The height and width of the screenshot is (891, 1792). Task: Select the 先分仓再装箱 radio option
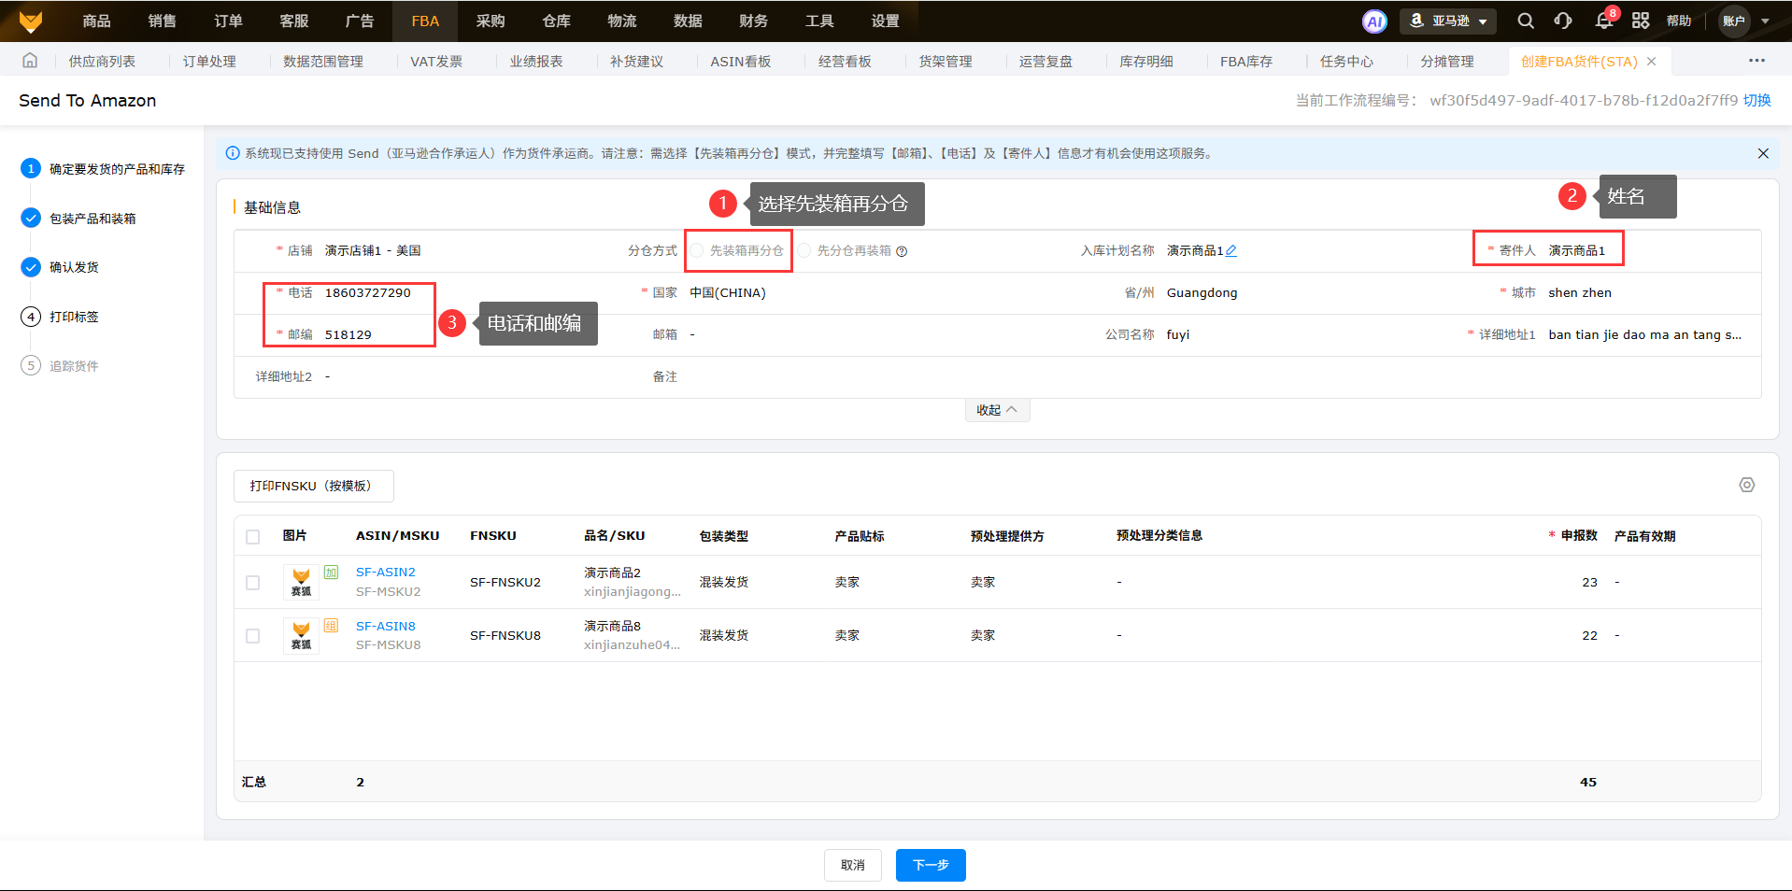coord(804,250)
